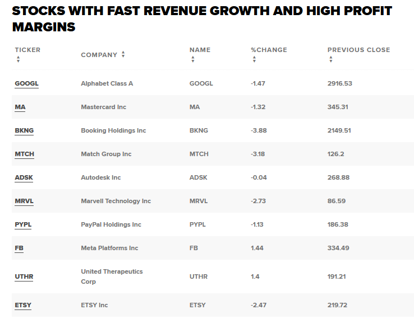Click MTCH in the Name column
Image resolution: width=414 pixels, height=319 pixels.
point(199,154)
